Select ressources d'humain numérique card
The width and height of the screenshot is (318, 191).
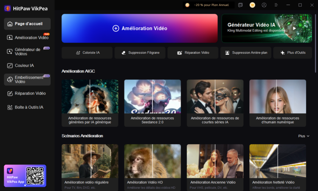278,103
